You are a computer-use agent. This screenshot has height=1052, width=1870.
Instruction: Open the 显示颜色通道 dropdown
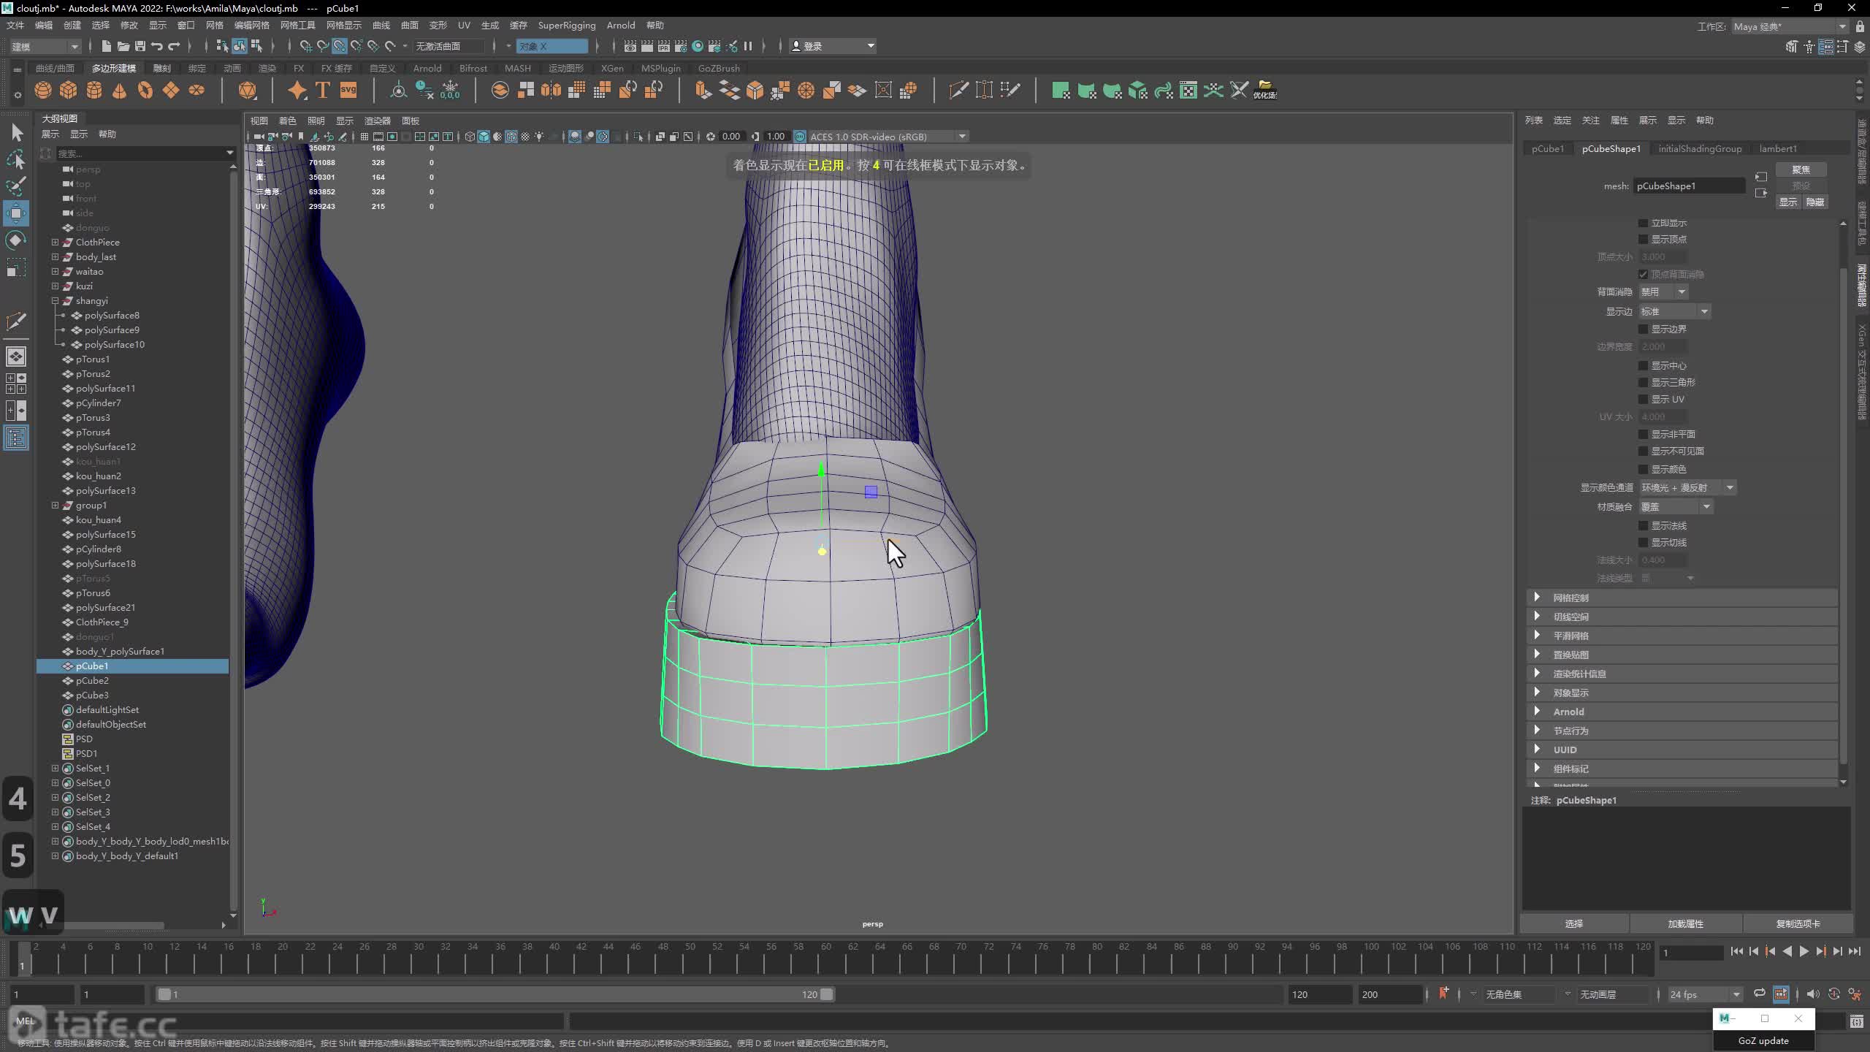click(1687, 487)
